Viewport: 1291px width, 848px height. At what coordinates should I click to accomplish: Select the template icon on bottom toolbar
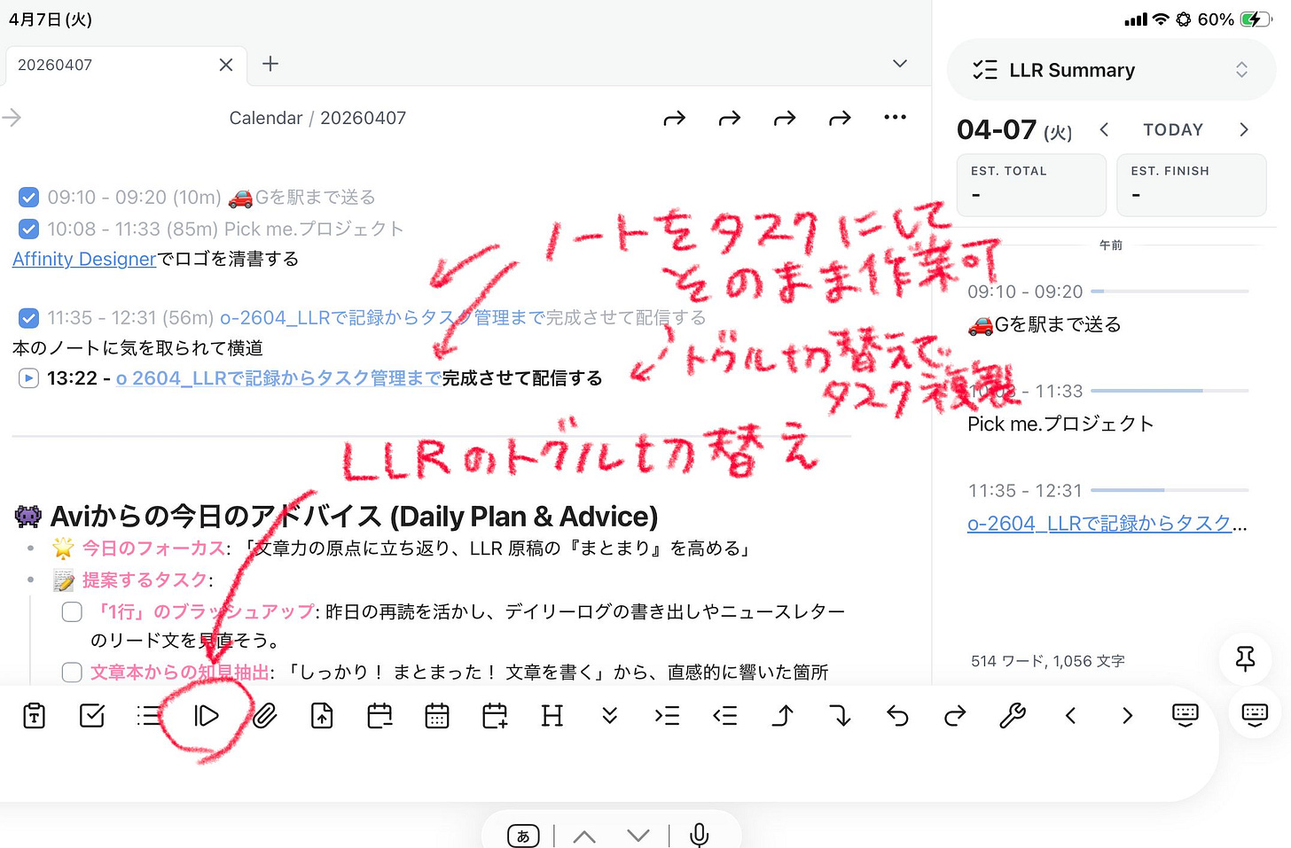pos(34,716)
